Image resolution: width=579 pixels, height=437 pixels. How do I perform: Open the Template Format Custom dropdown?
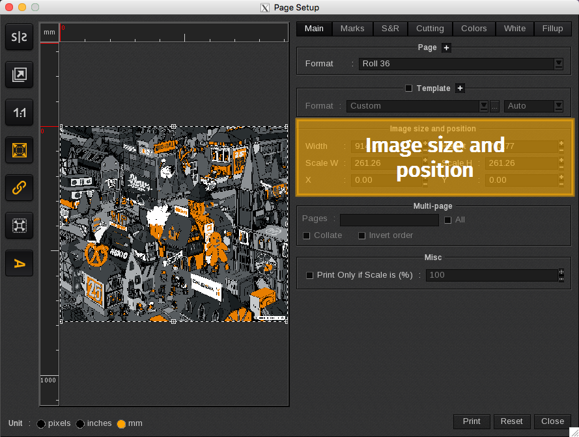[x=483, y=106]
